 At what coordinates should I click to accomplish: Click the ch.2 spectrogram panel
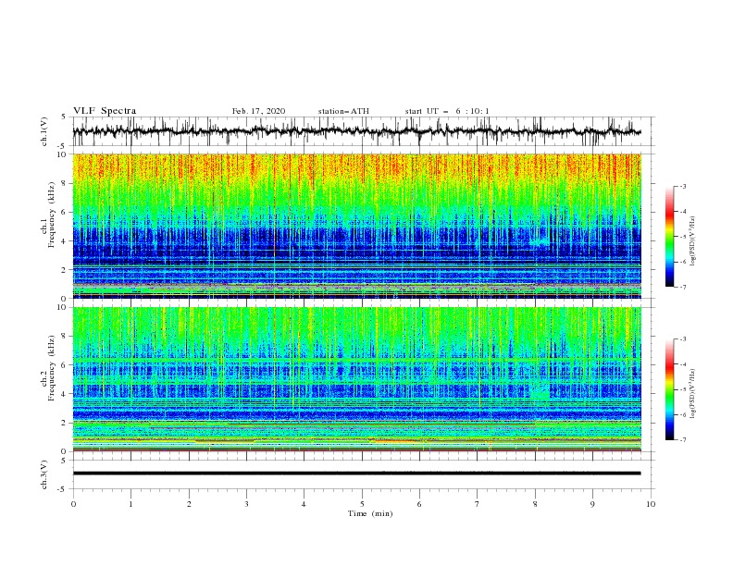point(356,379)
